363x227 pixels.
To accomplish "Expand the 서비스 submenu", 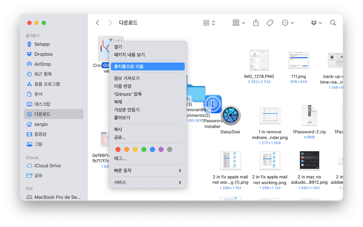I will coord(148,182).
